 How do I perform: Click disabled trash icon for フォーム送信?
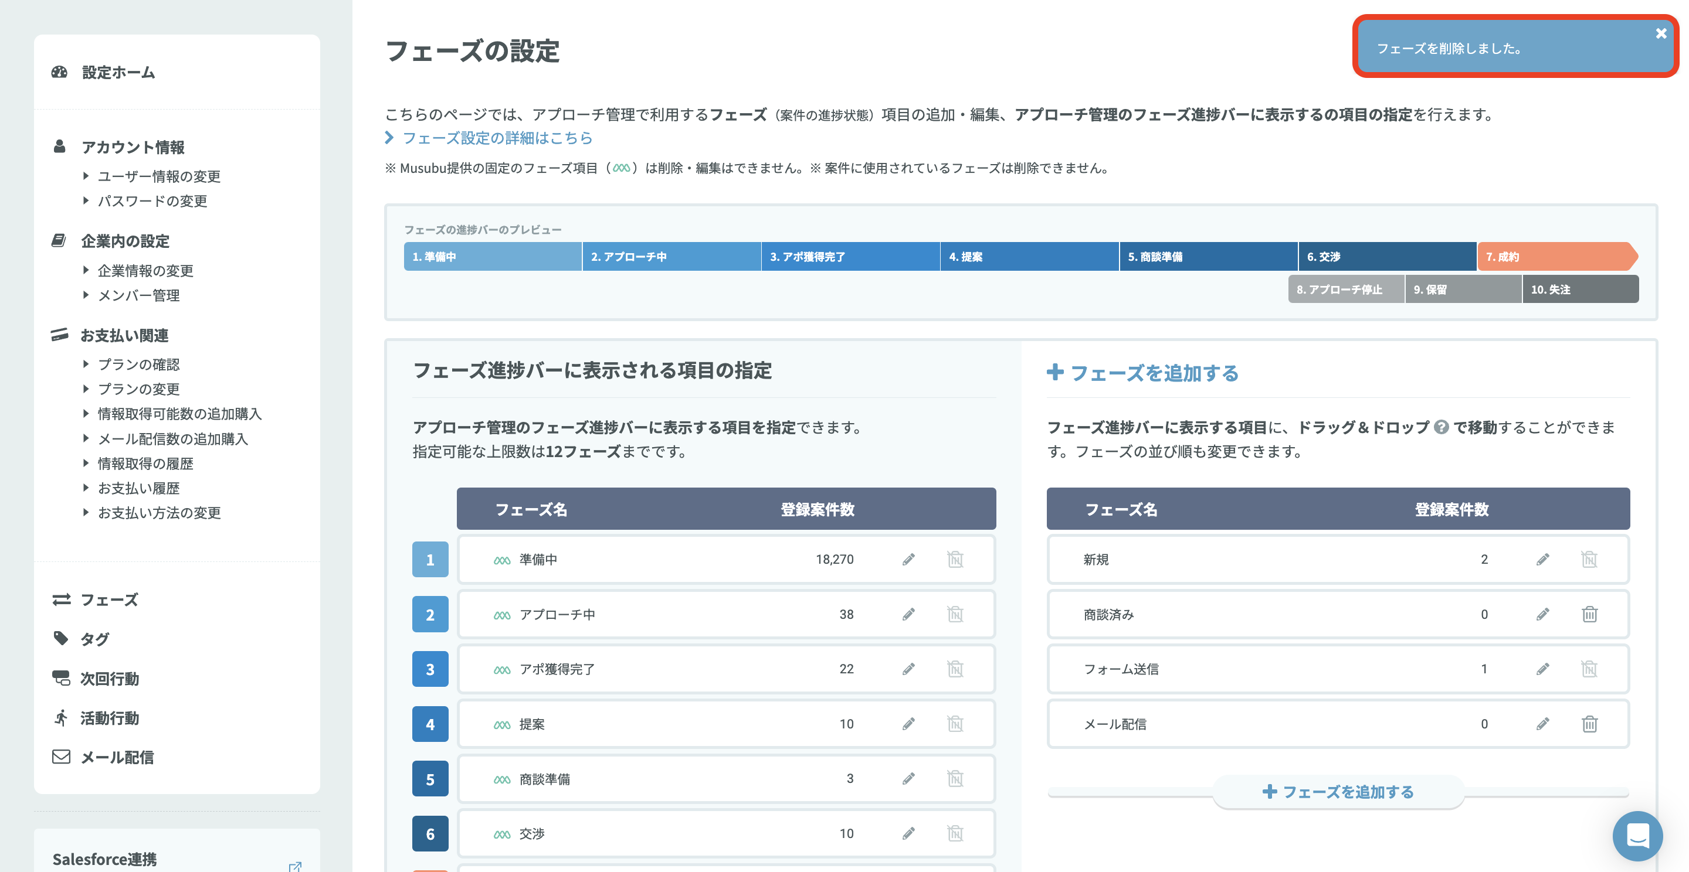pos(1589,669)
